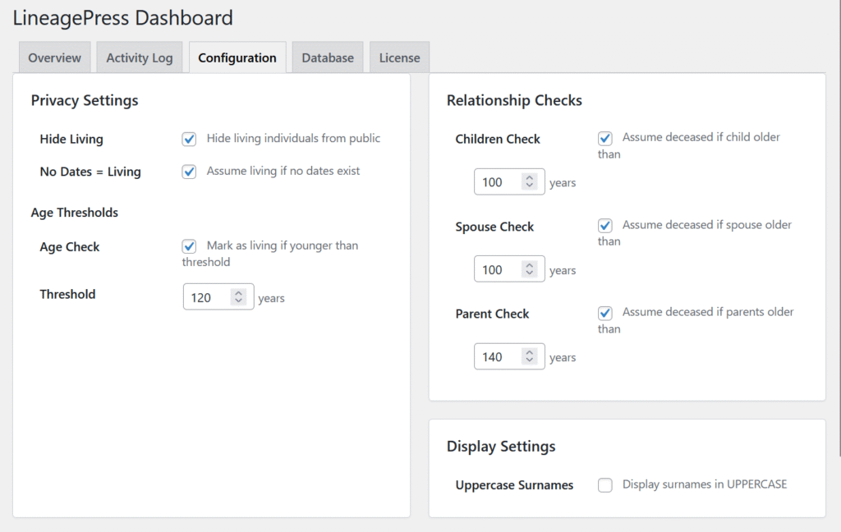This screenshot has width=841, height=532.
Task: Enable Display surnames in UPPERCASE checkbox
Action: tap(605, 485)
